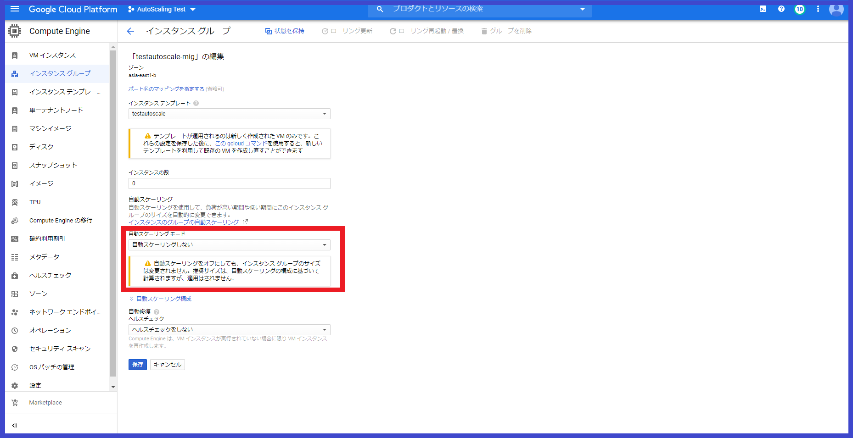Click グループを削除 in the toolbar

tap(506, 31)
